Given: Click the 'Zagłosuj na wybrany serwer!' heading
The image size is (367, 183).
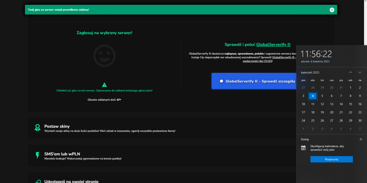Looking at the screenshot, I should point(104,33).
